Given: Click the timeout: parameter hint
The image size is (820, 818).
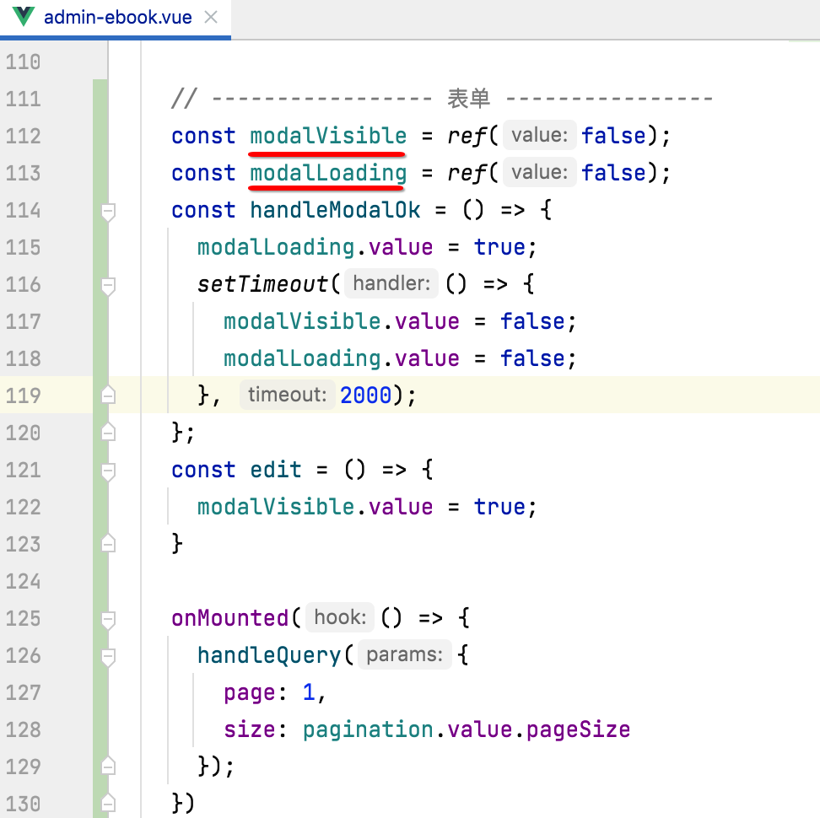Looking at the screenshot, I should (x=287, y=396).
